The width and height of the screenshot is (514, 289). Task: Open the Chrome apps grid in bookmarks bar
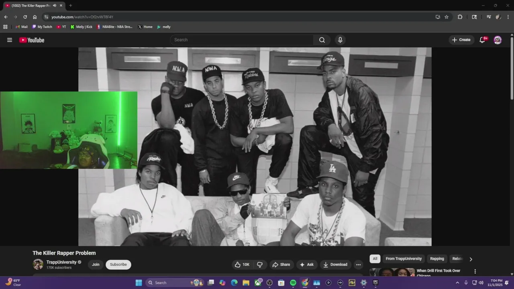click(5, 27)
